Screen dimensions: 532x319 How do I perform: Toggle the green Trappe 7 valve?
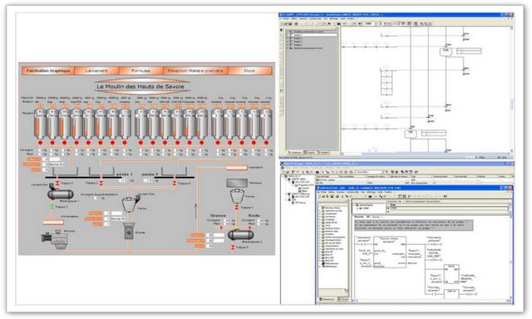pyautogui.click(x=52, y=207)
